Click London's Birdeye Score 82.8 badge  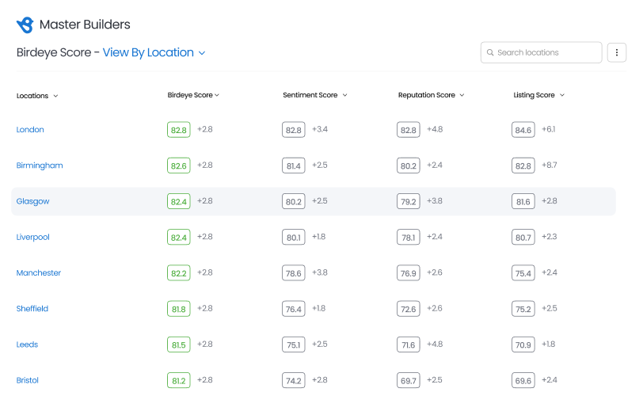coord(179,130)
